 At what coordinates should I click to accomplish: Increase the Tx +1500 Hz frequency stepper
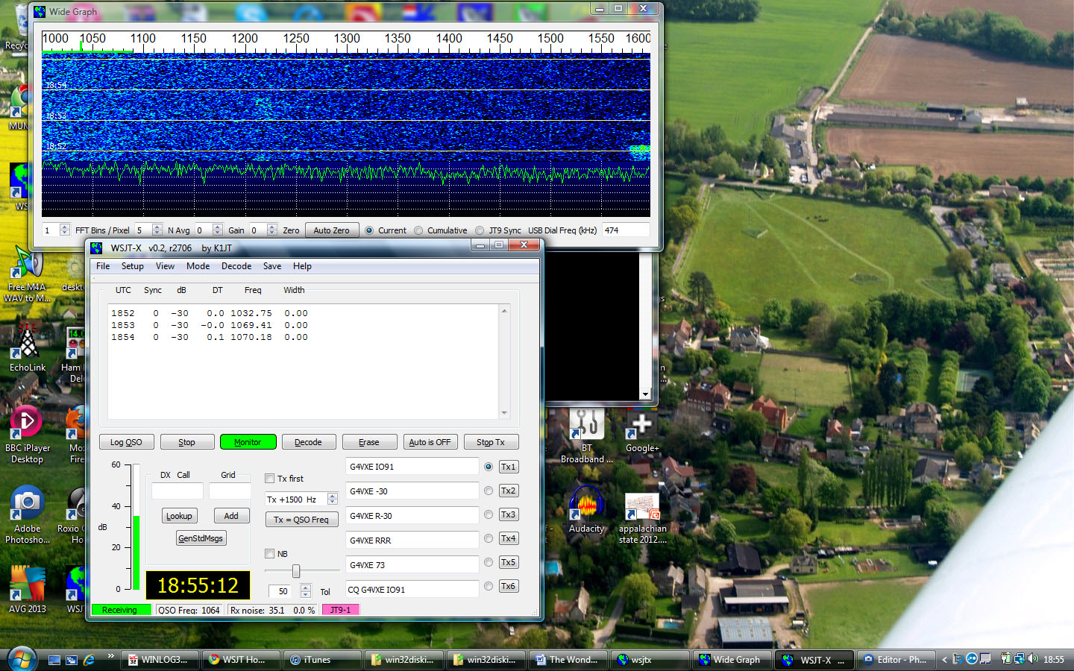pyautogui.click(x=333, y=497)
